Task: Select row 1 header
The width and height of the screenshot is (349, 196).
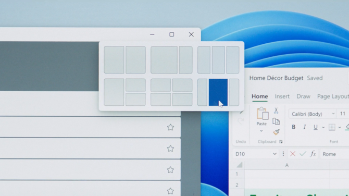Action: click(237, 174)
